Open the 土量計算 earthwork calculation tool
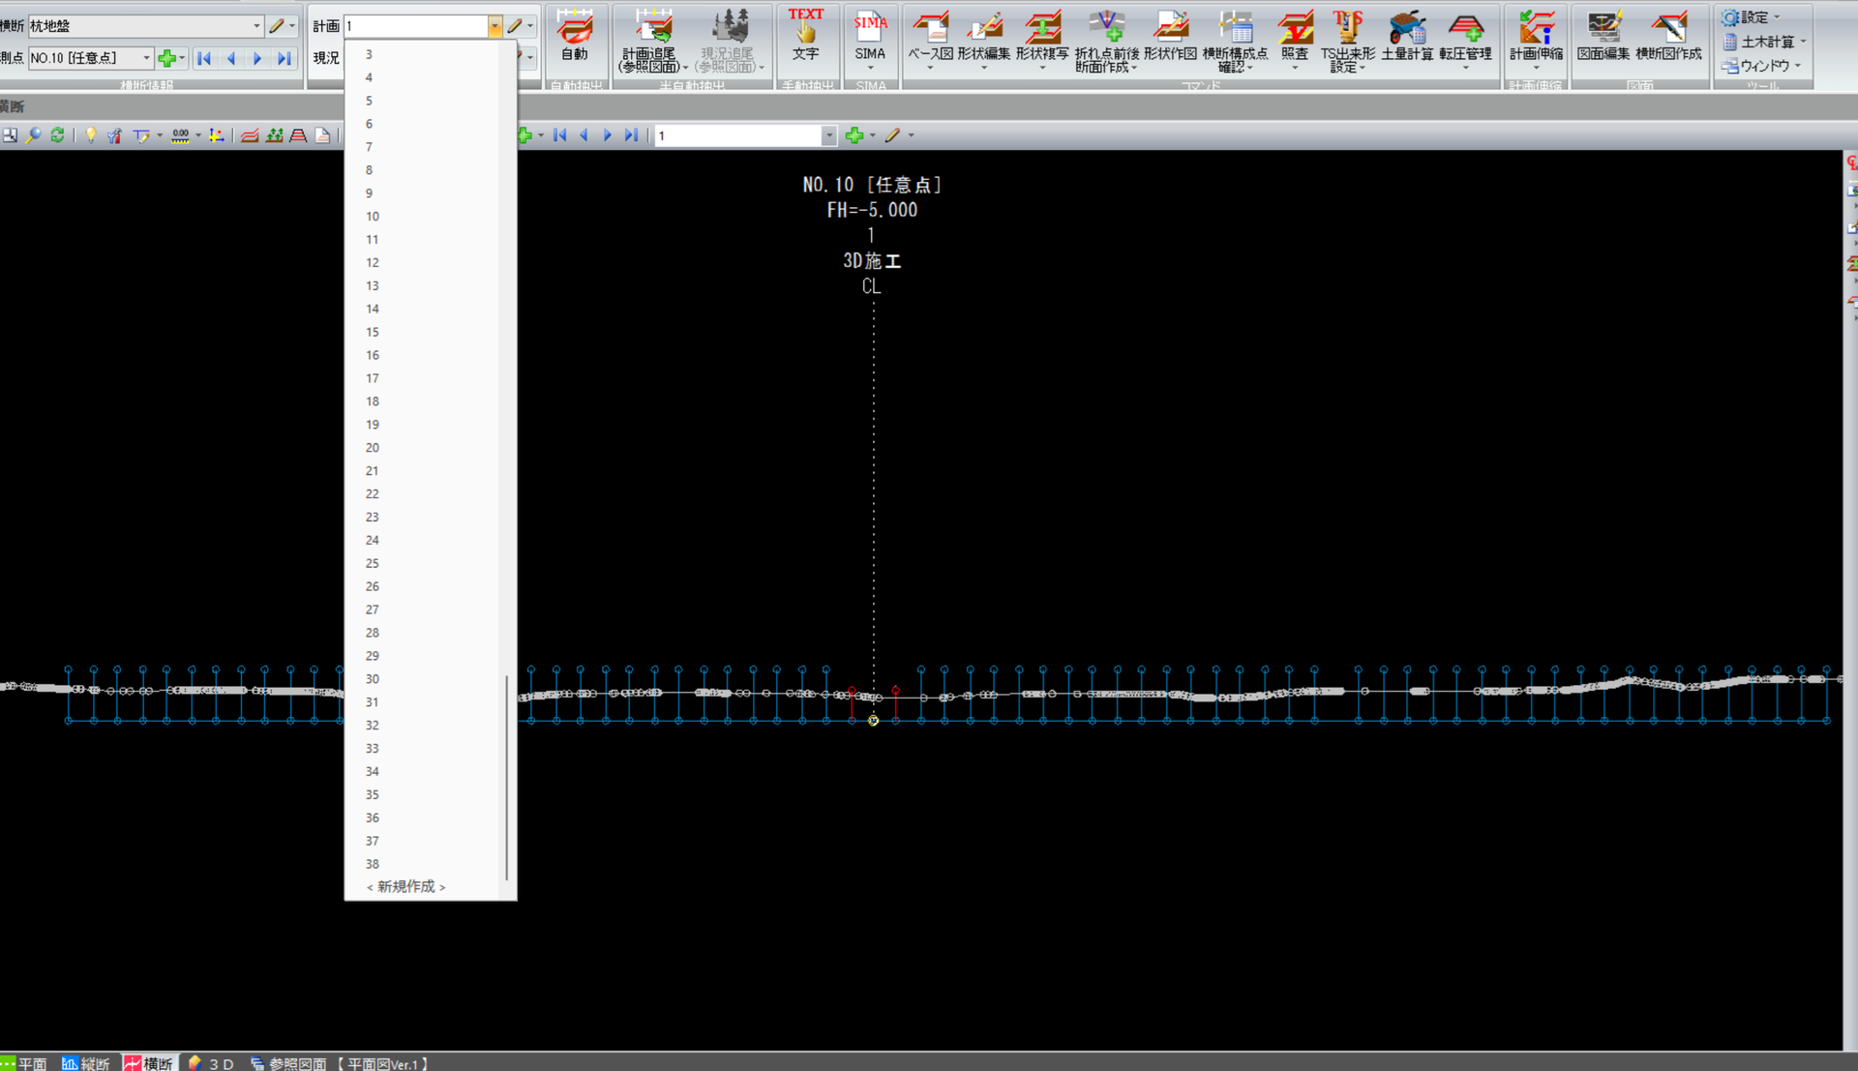Viewport: 1858px width, 1071px height. 1407,37
